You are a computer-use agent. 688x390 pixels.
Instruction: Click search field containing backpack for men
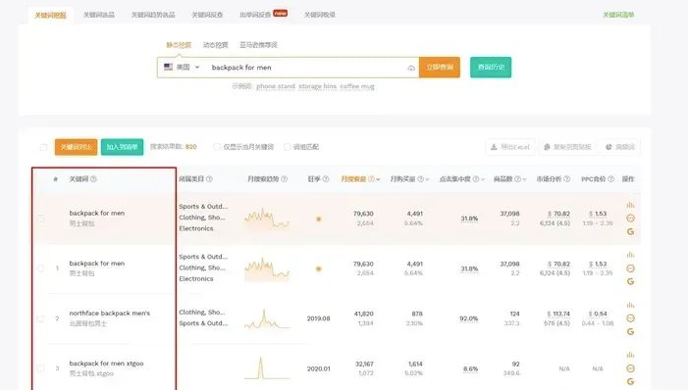pyautogui.click(x=307, y=68)
